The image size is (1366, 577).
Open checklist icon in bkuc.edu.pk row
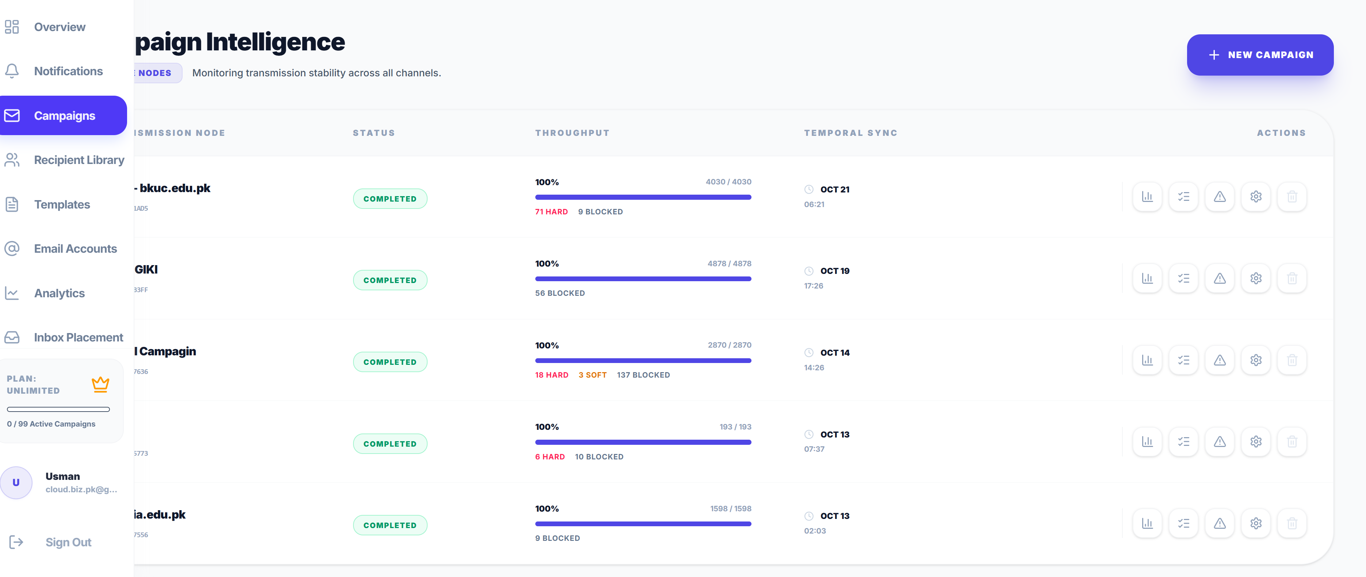pos(1183,197)
